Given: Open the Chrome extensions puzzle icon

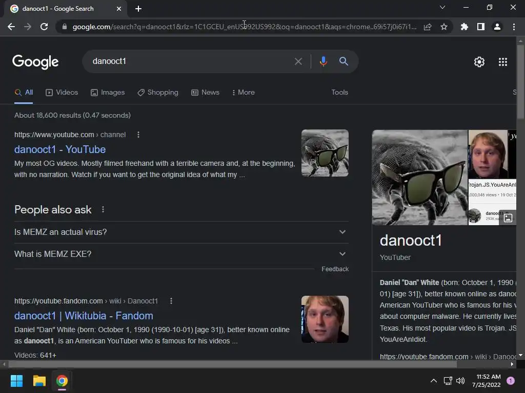Looking at the screenshot, I should pos(464,27).
